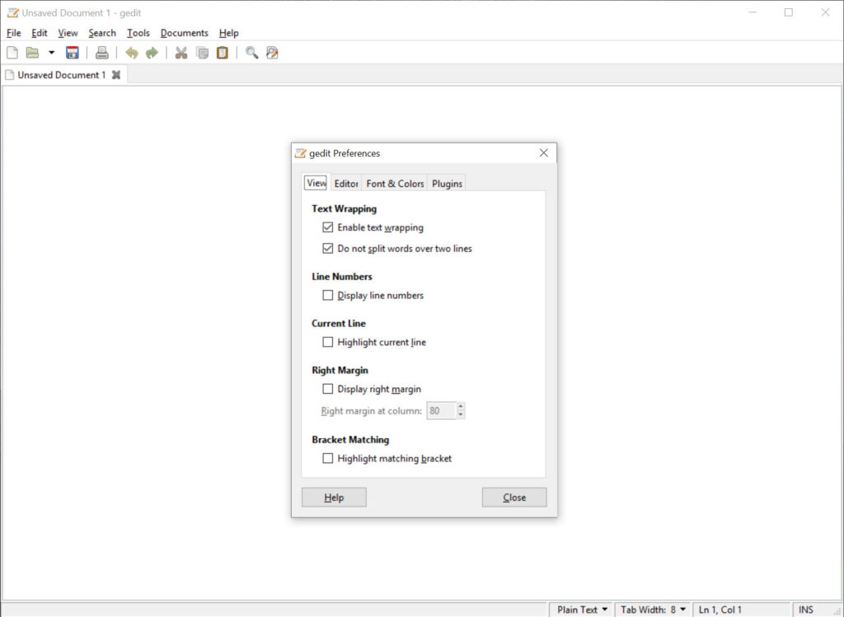The width and height of the screenshot is (844, 617).
Task: Undo the last action with the toolbar arrow
Action: click(131, 53)
